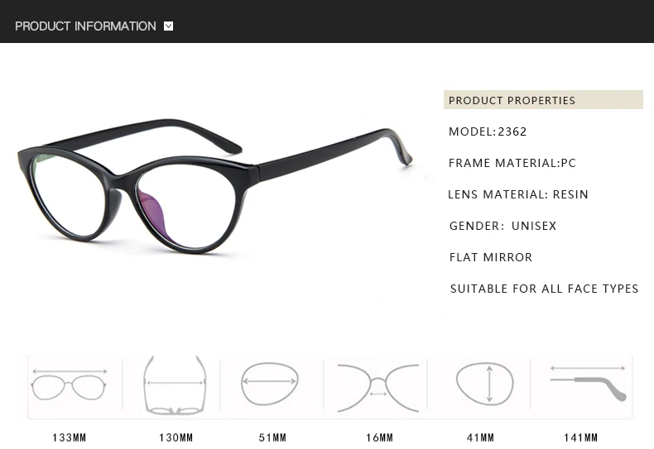Click the temple arm length diagram icon
This screenshot has width=654, height=449.
588,383
